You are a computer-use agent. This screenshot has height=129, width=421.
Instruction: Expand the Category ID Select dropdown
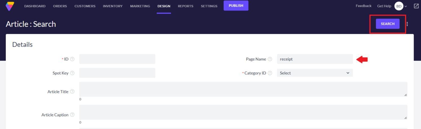[315, 73]
